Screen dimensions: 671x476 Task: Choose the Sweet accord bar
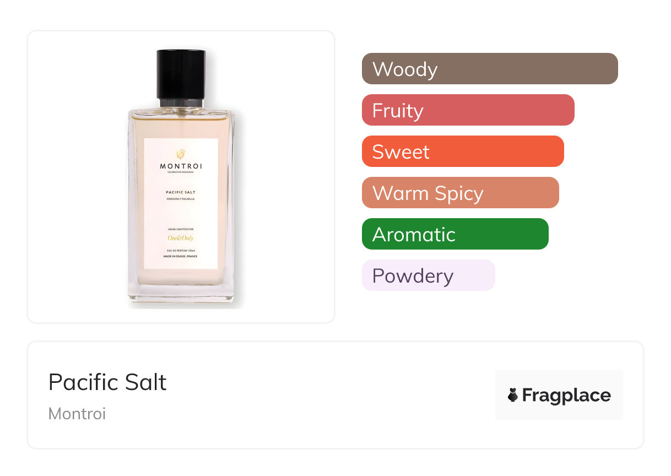tap(462, 152)
